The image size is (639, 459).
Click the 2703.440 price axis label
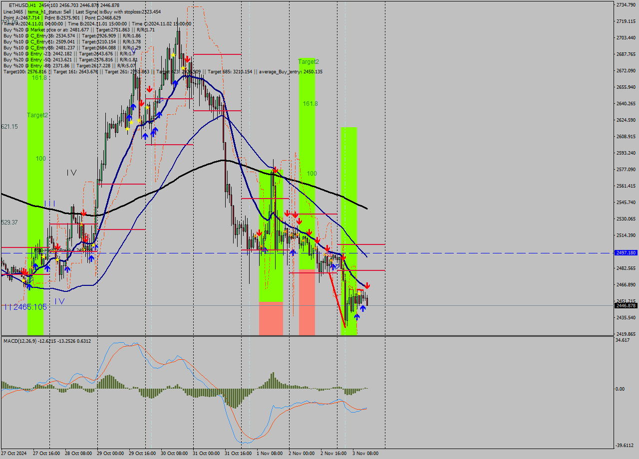click(x=626, y=37)
